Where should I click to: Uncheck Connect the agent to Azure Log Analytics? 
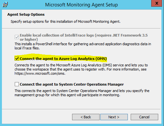click(x=17, y=59)
